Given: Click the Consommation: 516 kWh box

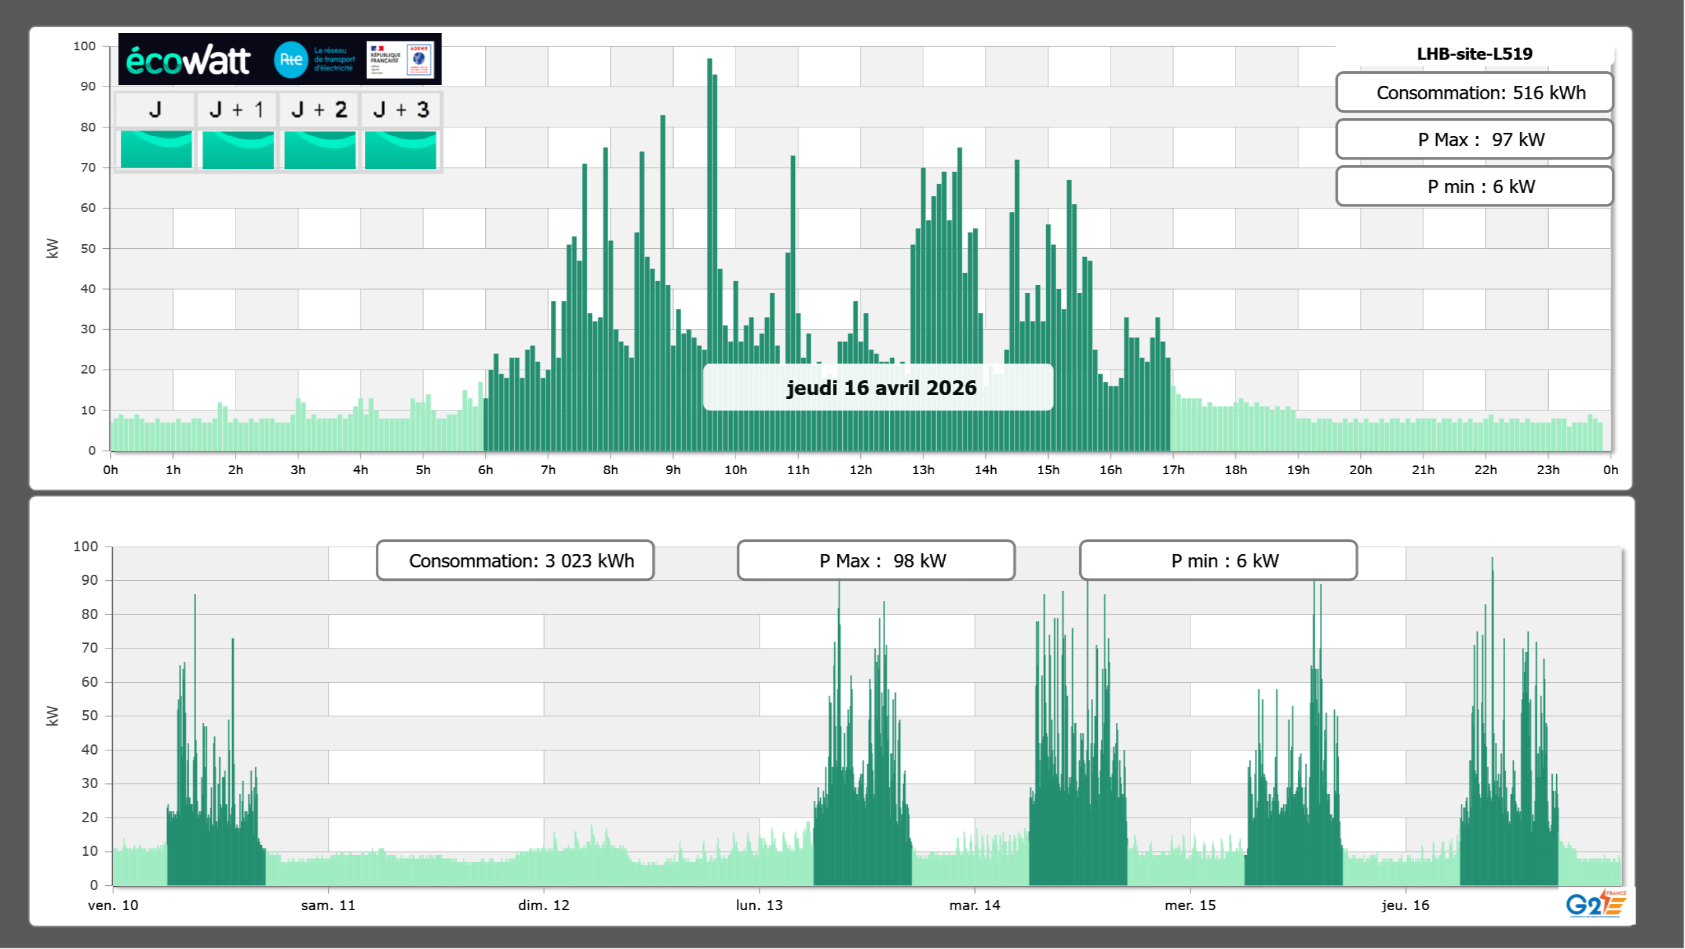Looking at the screenshot, I should click(1474, 93).
